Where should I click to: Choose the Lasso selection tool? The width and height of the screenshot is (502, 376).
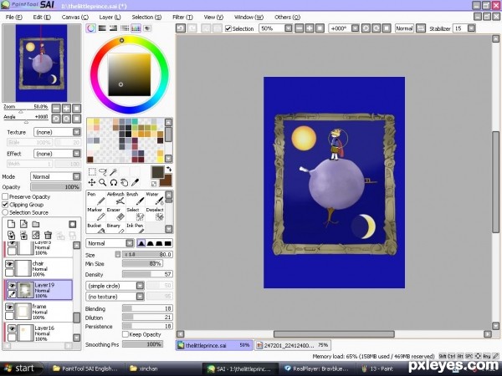103,172
